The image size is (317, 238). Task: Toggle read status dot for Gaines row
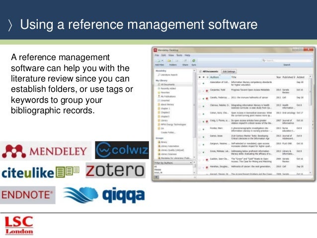(203, 137)
